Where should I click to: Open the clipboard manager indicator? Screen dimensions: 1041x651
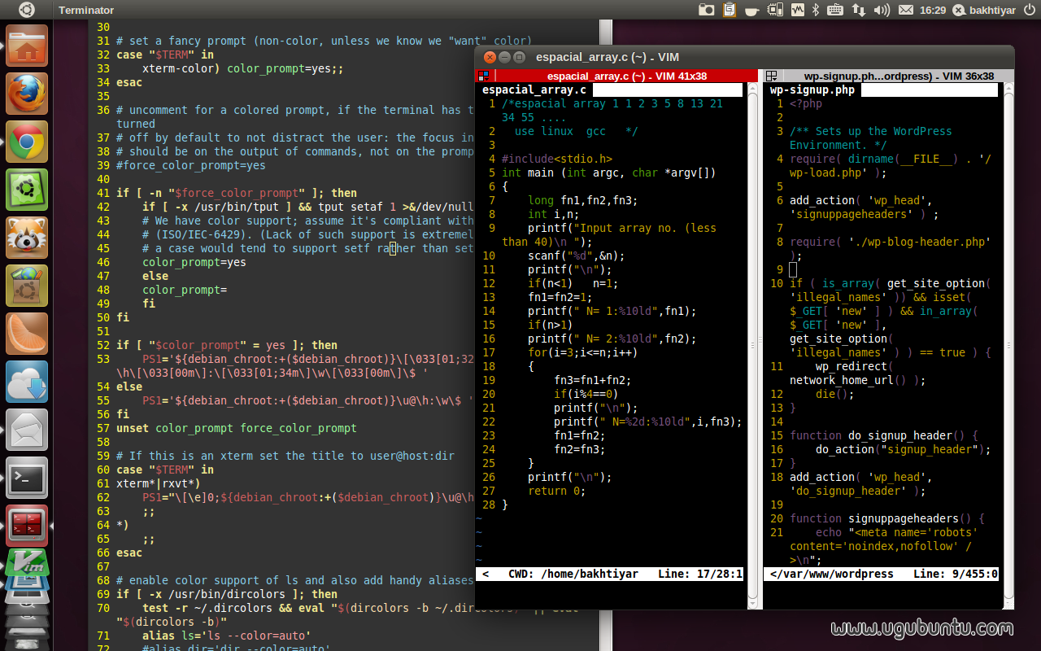coord(730,10)
